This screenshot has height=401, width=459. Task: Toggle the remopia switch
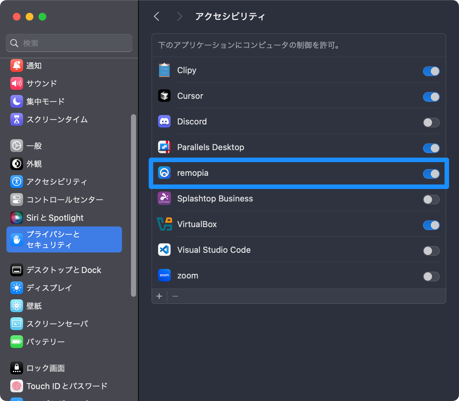431,174
